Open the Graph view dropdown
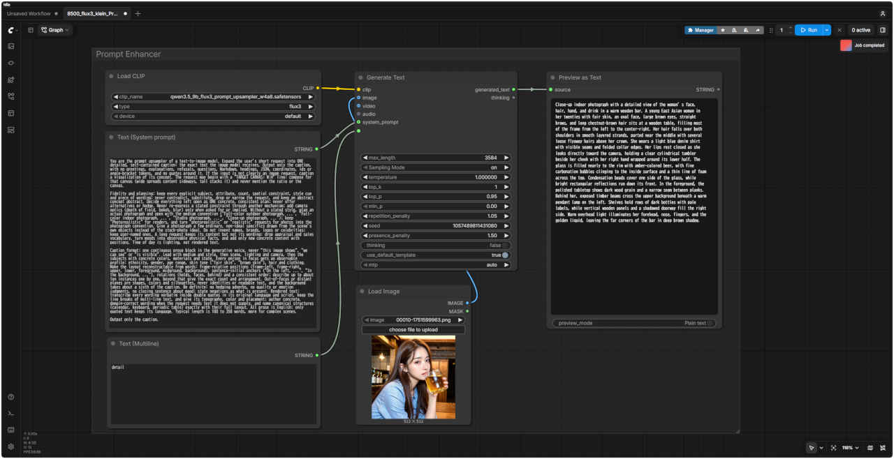The width and height of the screenshot is (894, 459). [x=56, y=30]
